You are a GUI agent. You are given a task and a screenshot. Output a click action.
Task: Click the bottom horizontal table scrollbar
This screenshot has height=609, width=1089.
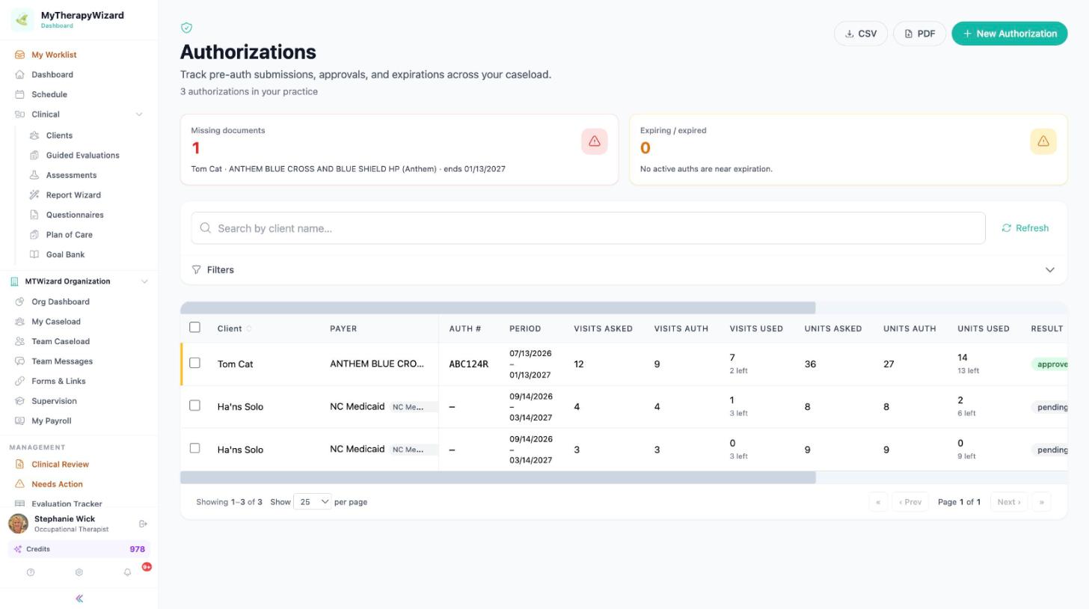498,477
